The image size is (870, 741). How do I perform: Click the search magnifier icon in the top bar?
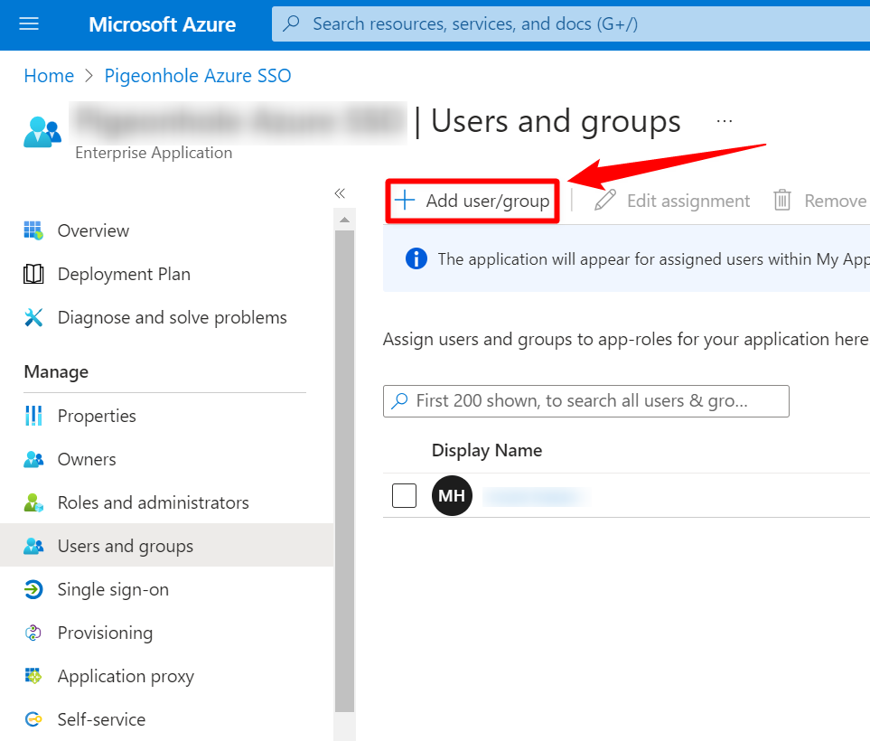point(291,23)
